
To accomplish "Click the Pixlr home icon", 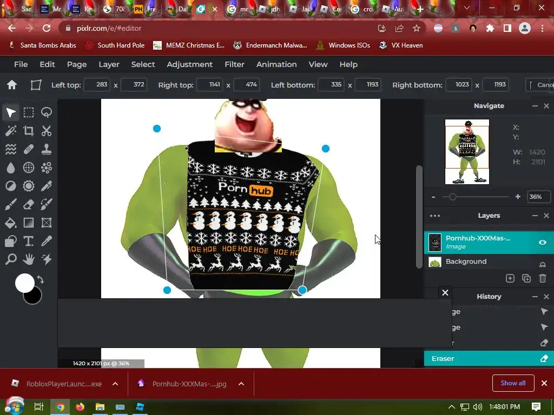I will click(x=12, y=85).
